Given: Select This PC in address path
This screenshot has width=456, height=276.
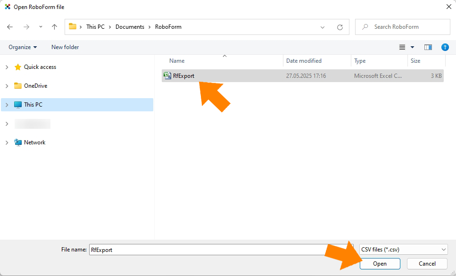Looking at the screenshot, I should click(95, 27).
